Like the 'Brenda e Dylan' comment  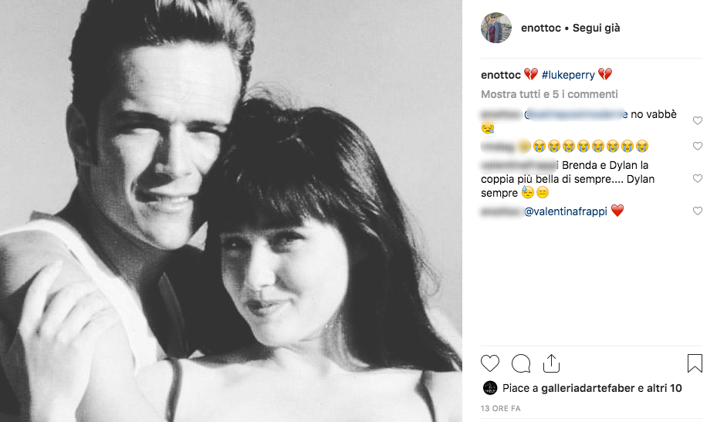coord(698,178)
